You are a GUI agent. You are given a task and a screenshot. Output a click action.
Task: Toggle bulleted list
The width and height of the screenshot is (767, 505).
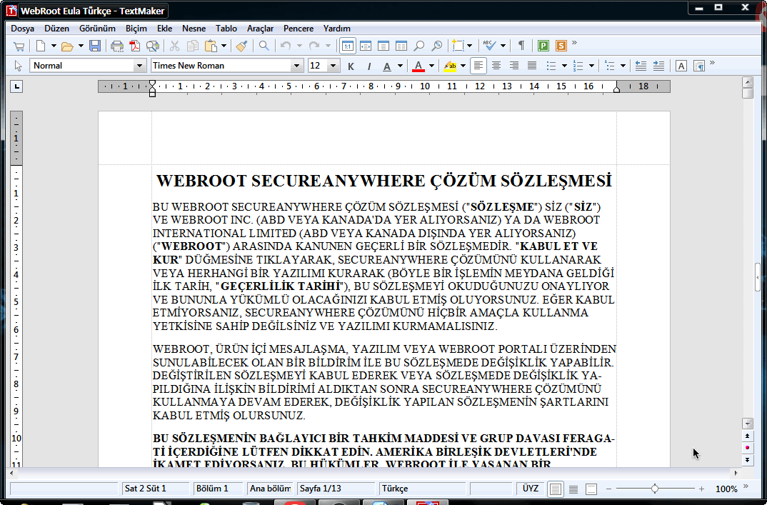tap(551, 66)
